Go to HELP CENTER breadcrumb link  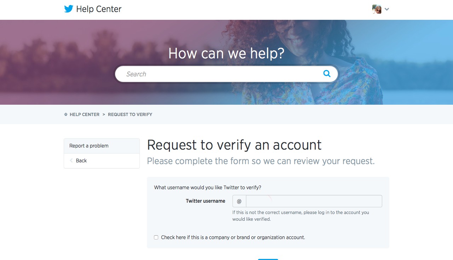point(85,115)
